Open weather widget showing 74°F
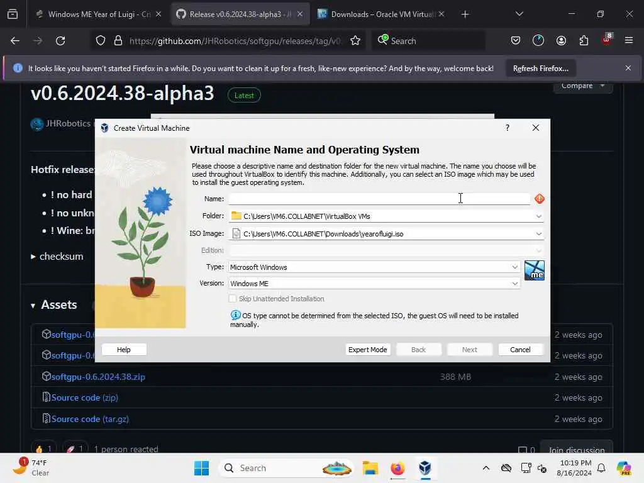 (x=32, y=468)
